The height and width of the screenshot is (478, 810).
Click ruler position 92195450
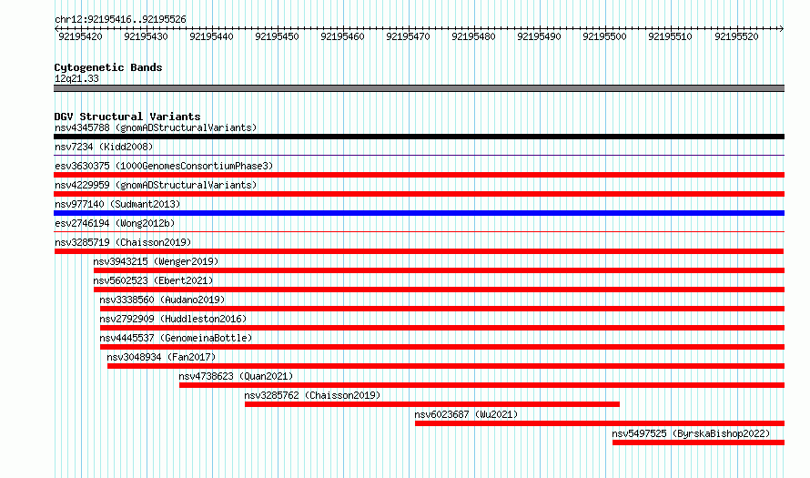pyautogui.click(x=278, y=36)
